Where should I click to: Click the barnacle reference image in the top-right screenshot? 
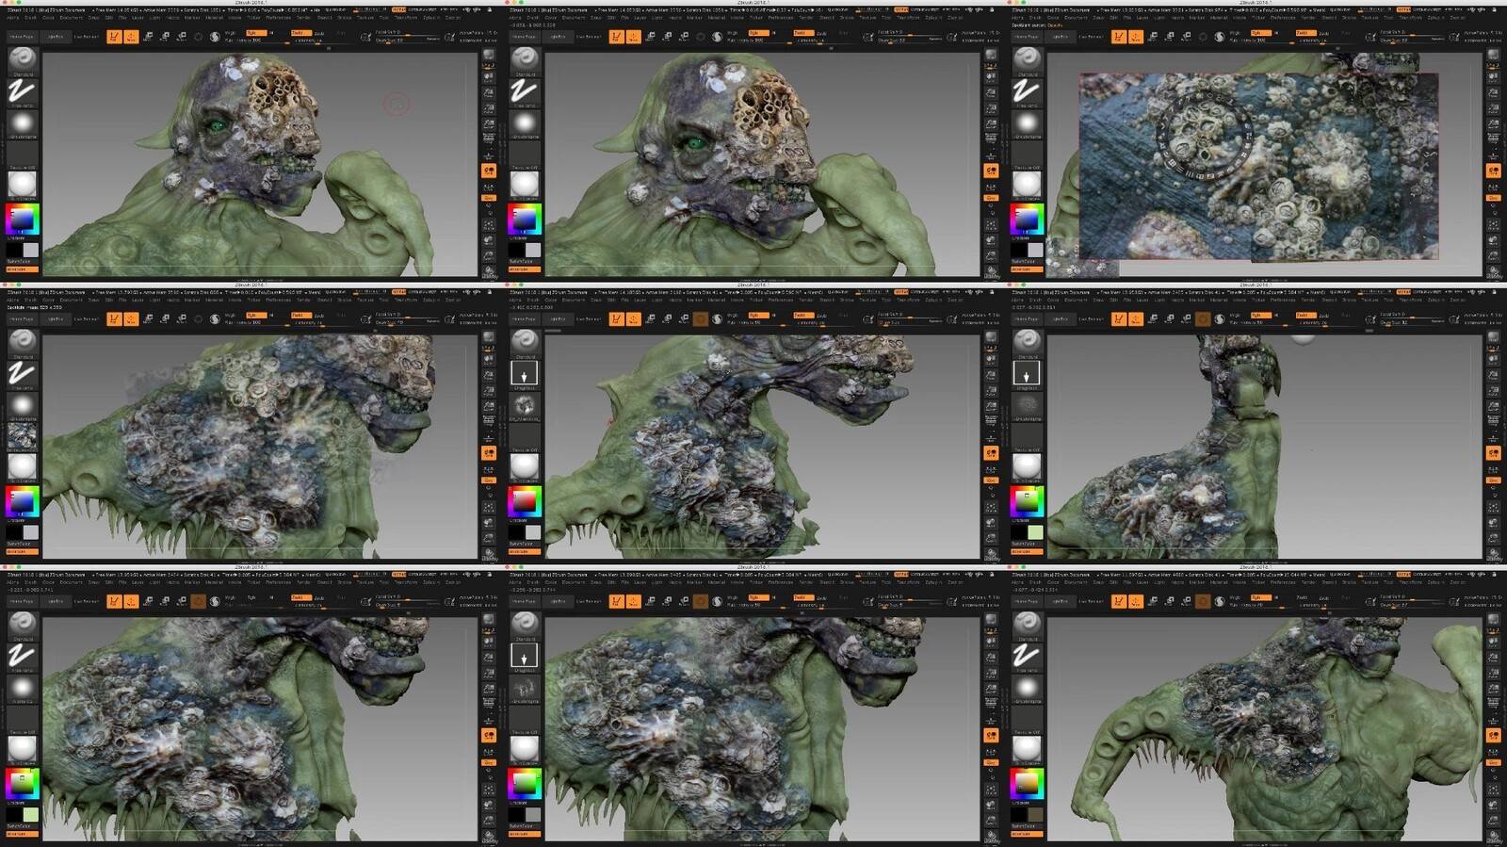click(x=1258, y=166)
